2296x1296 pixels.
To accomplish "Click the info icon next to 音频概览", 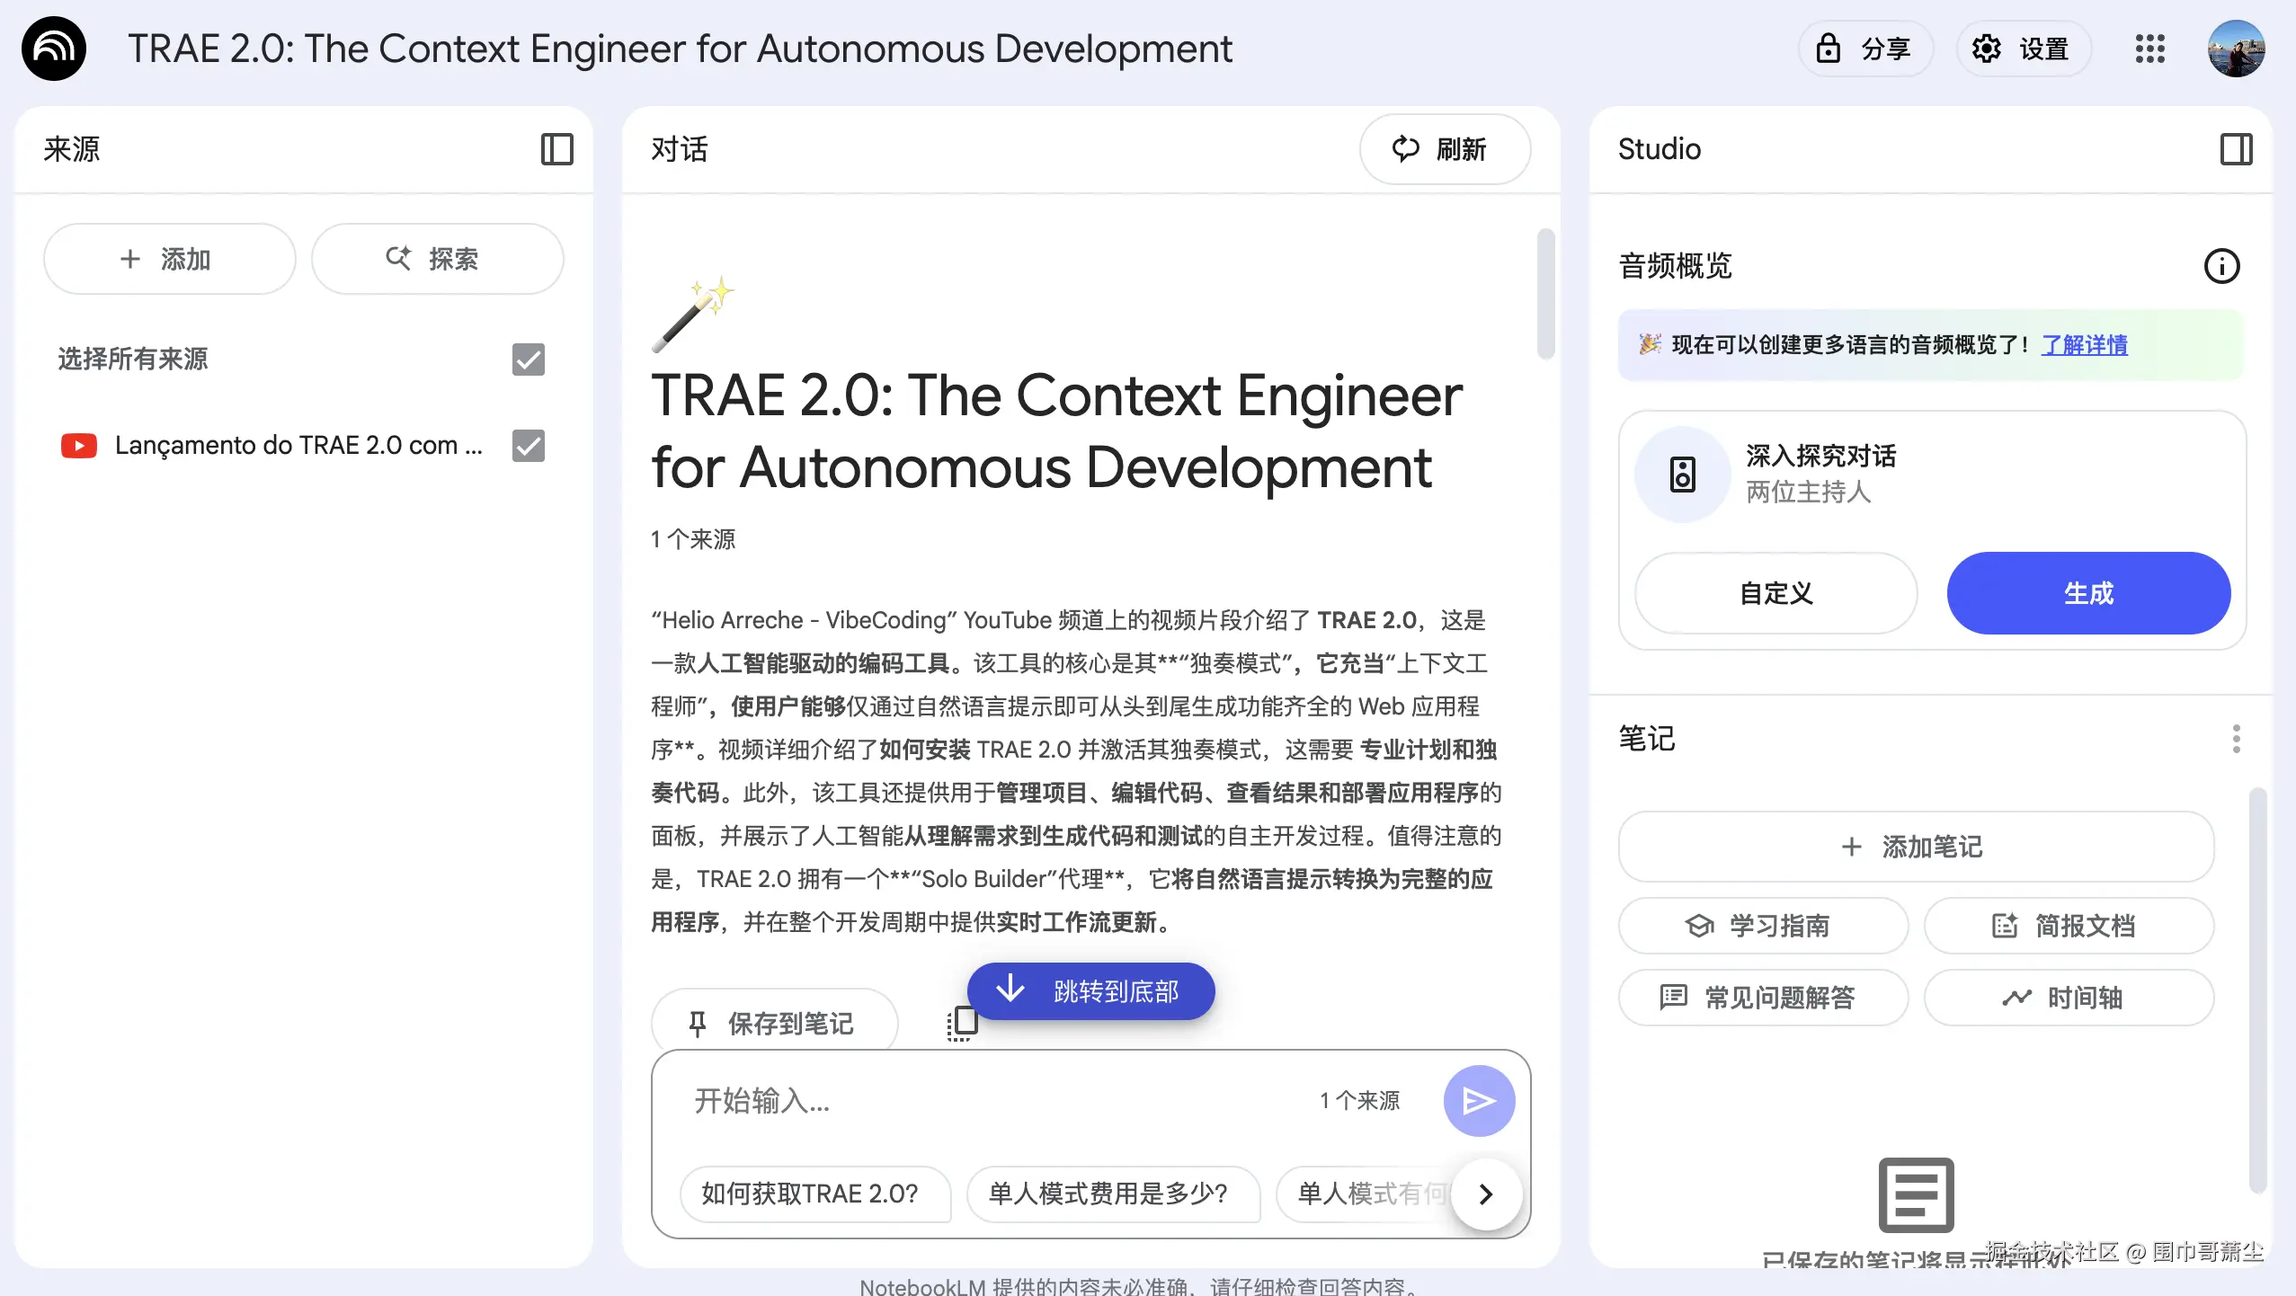I will [2221, 266].
